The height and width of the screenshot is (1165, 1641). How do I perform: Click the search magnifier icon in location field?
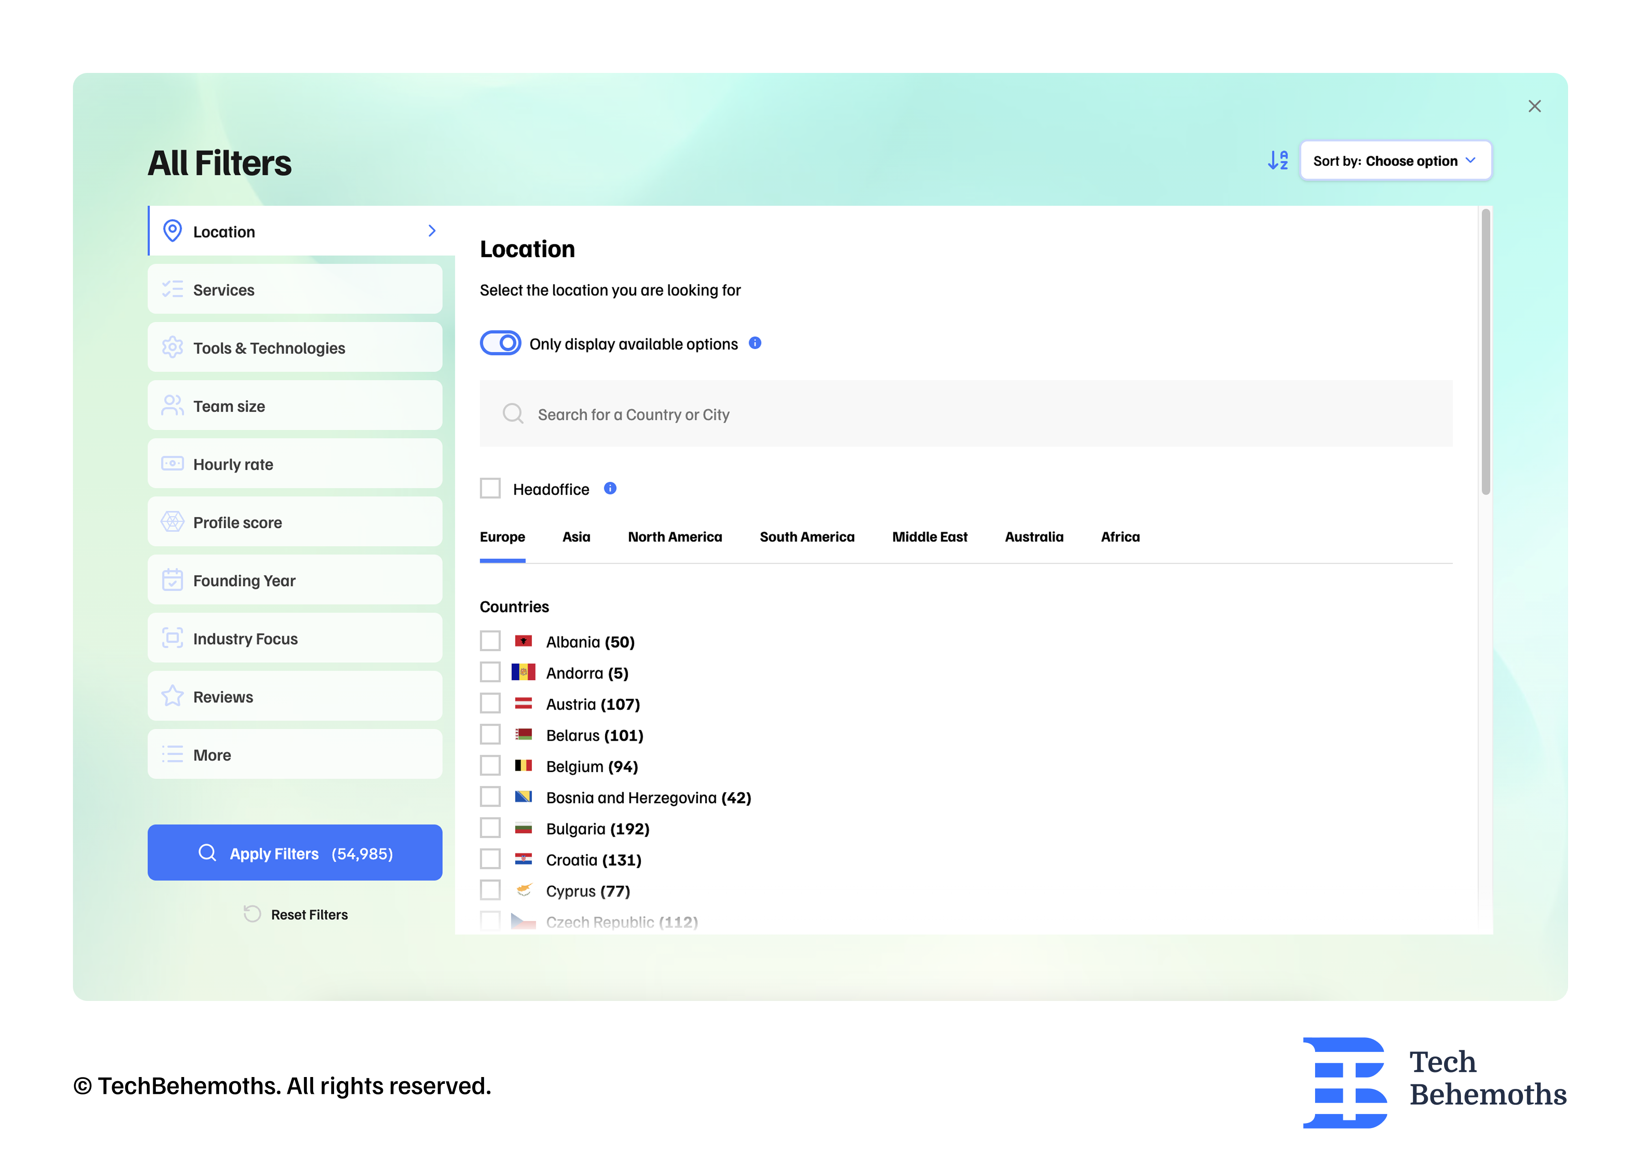tap(513, 413)
